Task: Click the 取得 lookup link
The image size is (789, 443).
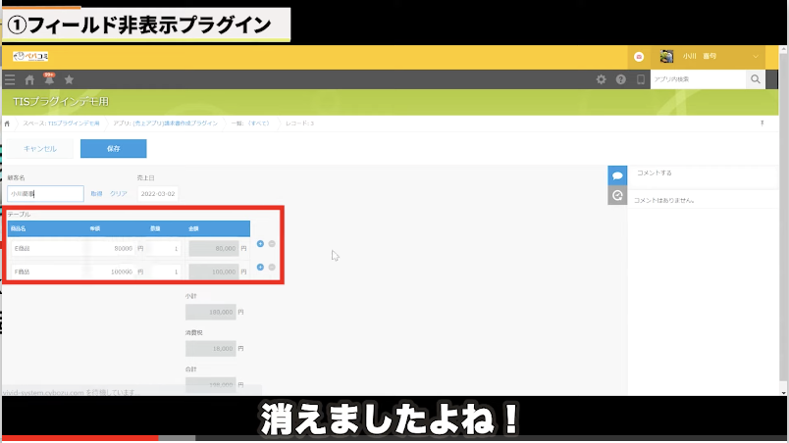Action: pos(96,194)
